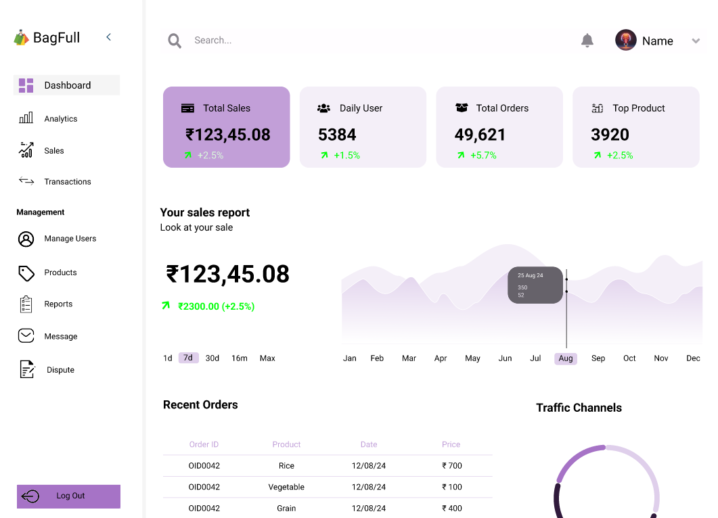The width and height of the screenshot is (718, 518).
Task: Click the Log Out arrow icon
Action: coord(30,496)
